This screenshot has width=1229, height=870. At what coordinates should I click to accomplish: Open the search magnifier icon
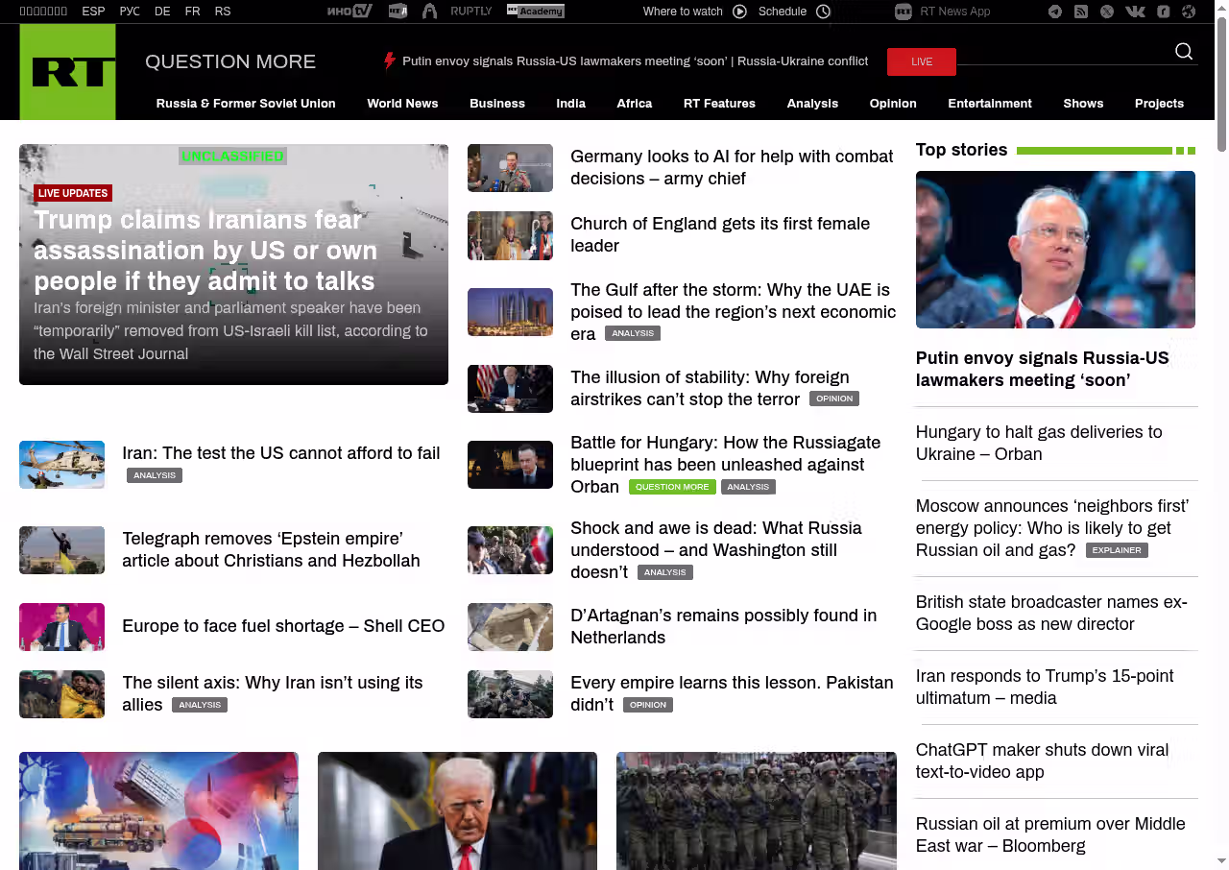[1184, 52]
